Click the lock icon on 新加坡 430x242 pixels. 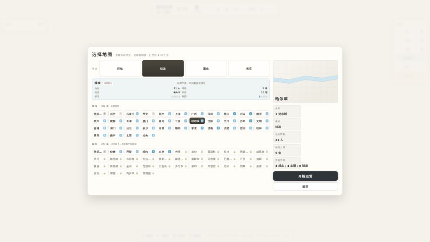click(121, 166)
